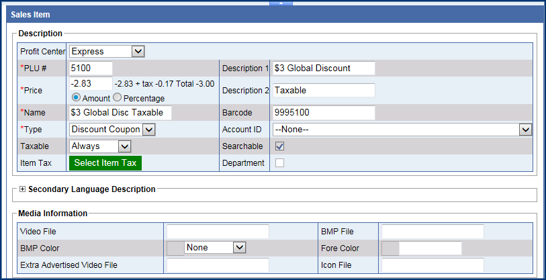Open the BMP Color dropdown

pos(240,248)
